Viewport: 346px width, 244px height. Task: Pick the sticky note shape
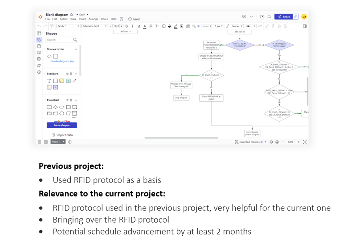pos(62,81)
